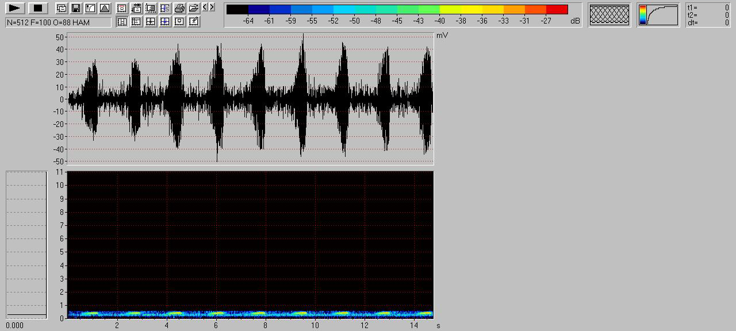Screen dimensions: 736x331
Task: Click the crosshatch pattern button at top right
Action: click(609, 14)
